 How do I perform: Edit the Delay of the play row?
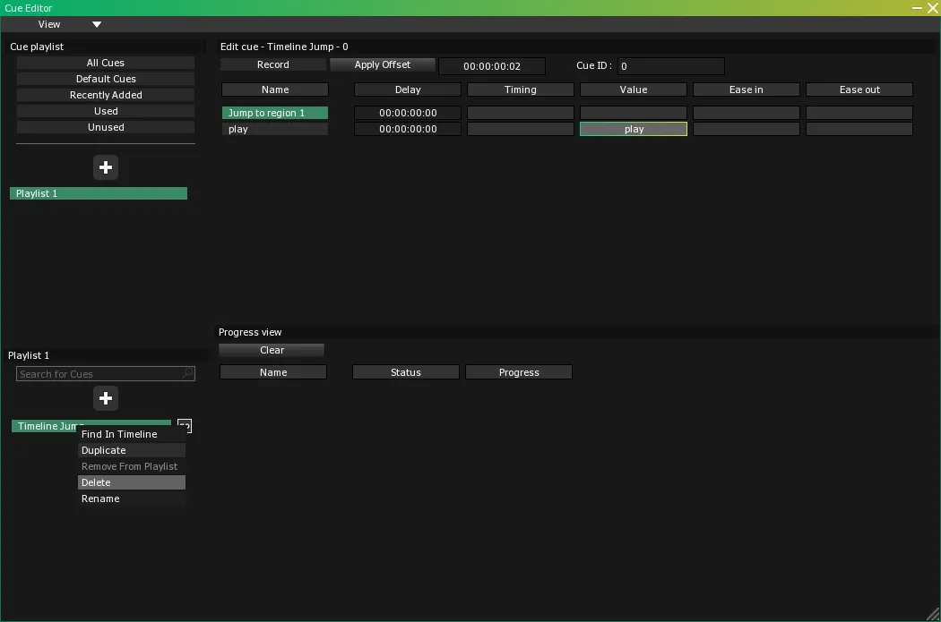point(408,129)
